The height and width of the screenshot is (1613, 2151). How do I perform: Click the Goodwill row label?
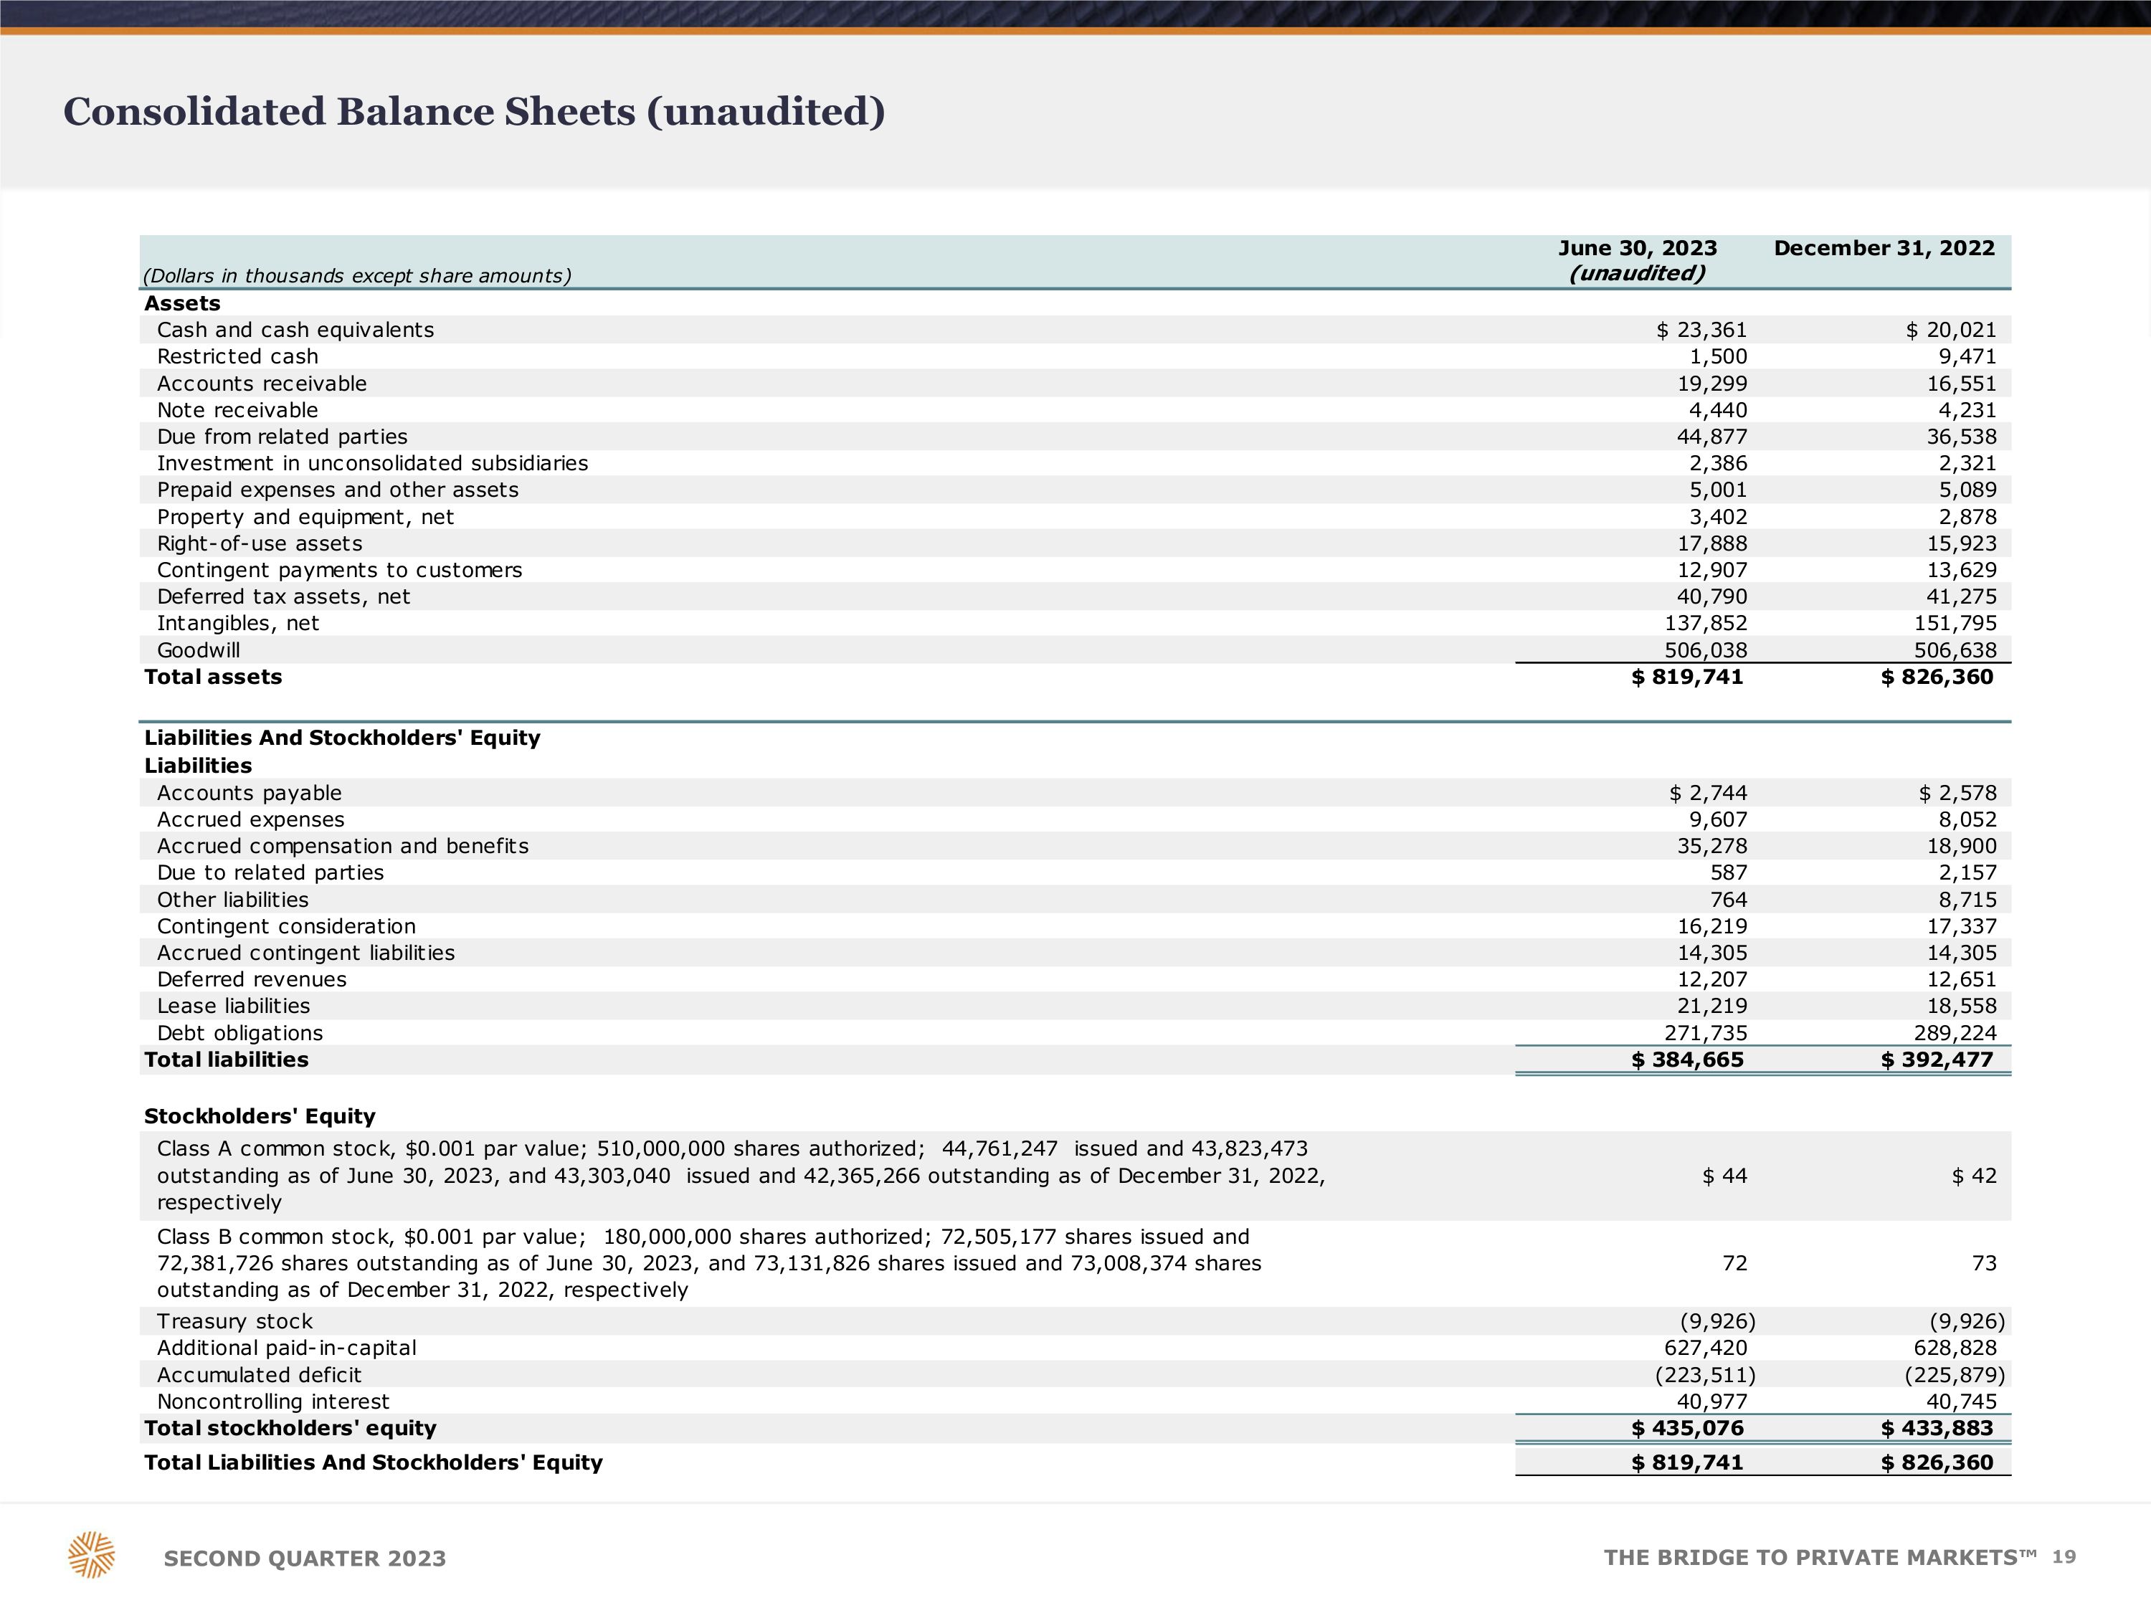[199, 650]
